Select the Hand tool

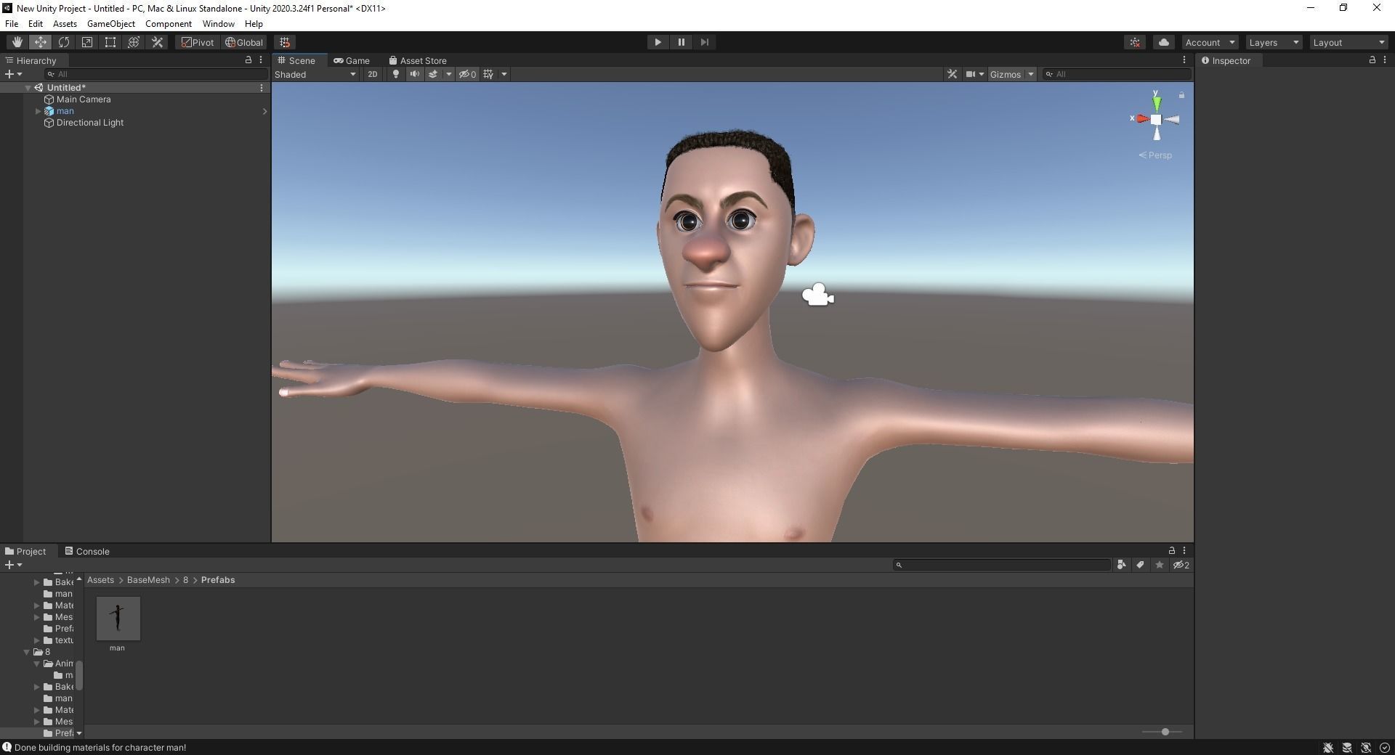coord(17,42)
